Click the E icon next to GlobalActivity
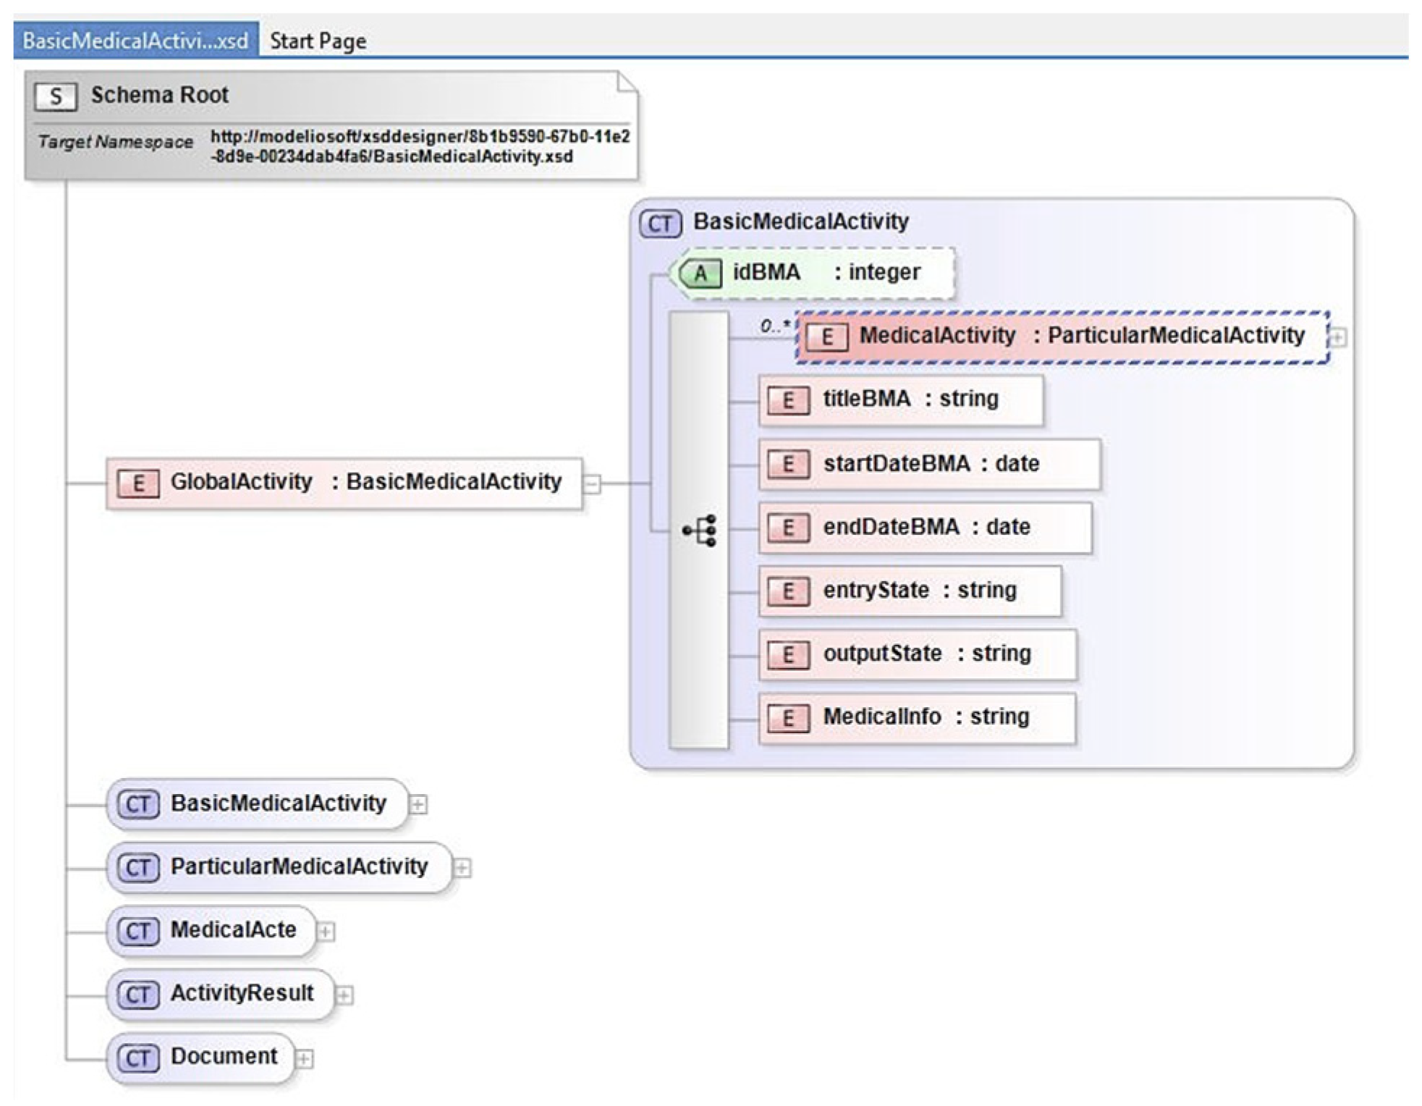The image size is (1422, 1106). 137,483
